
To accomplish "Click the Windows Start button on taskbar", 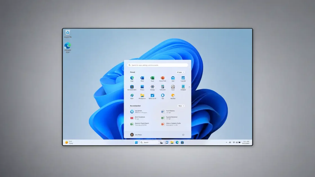I will coord(136,142).
